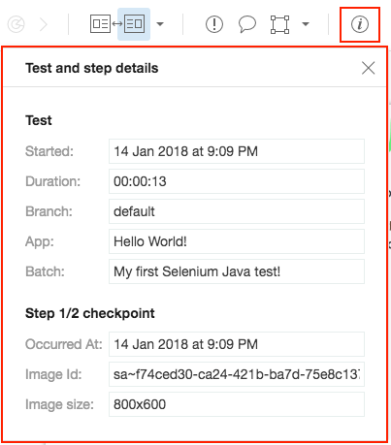Image resolution: width=391 pixels, height=445 pixels.
Task: Click the greyed-out circular refresh icon
Action: tap(16, 24)
